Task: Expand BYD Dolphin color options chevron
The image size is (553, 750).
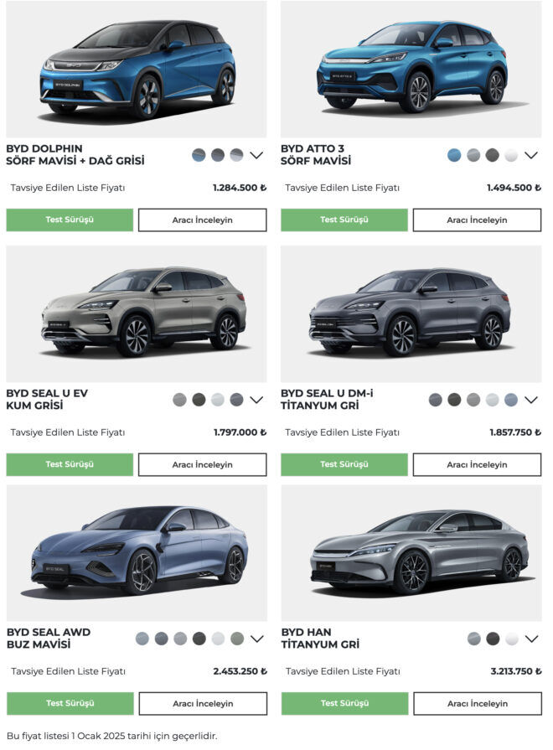Action: 257,155
